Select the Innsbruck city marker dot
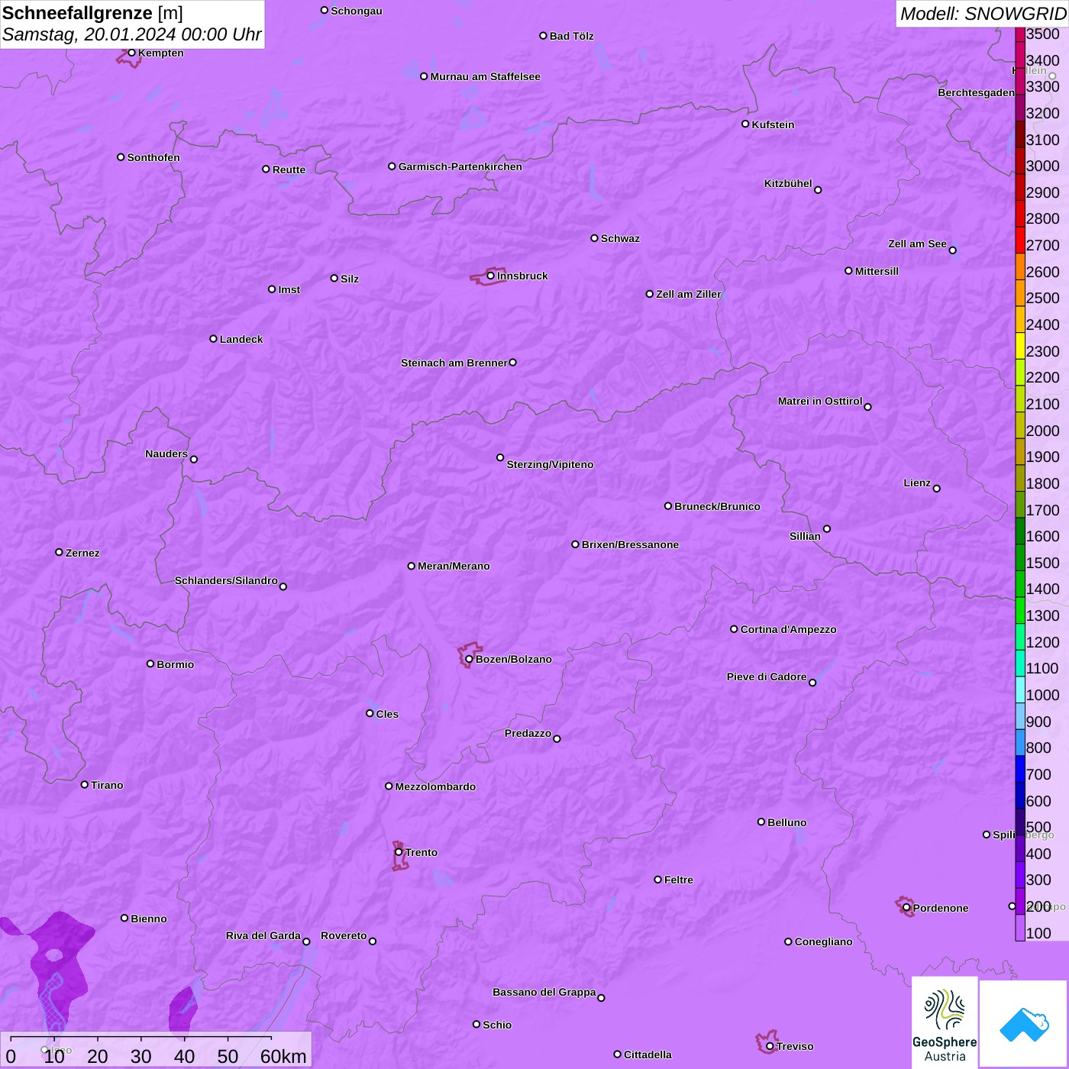Screen dimensions: 1069x1069 click(x=490, y=276)
